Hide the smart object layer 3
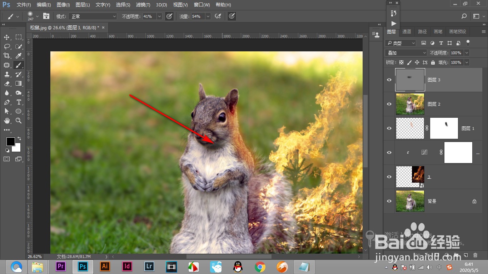Viewport: 488px width, 274px height. [x=389, y=177]
